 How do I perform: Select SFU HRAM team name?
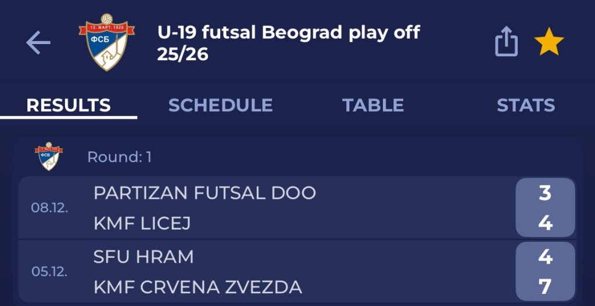click(x=144, y=257)
